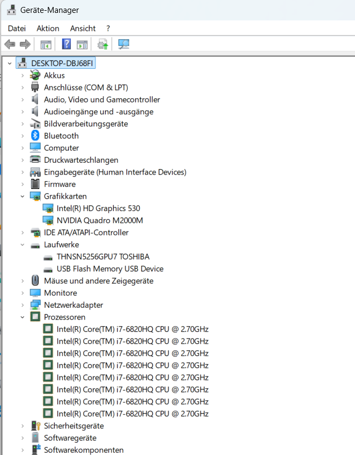355x455 pixels.
Task: Select the Monitore label
Action: pyautogui.click(x=61, y=293)
